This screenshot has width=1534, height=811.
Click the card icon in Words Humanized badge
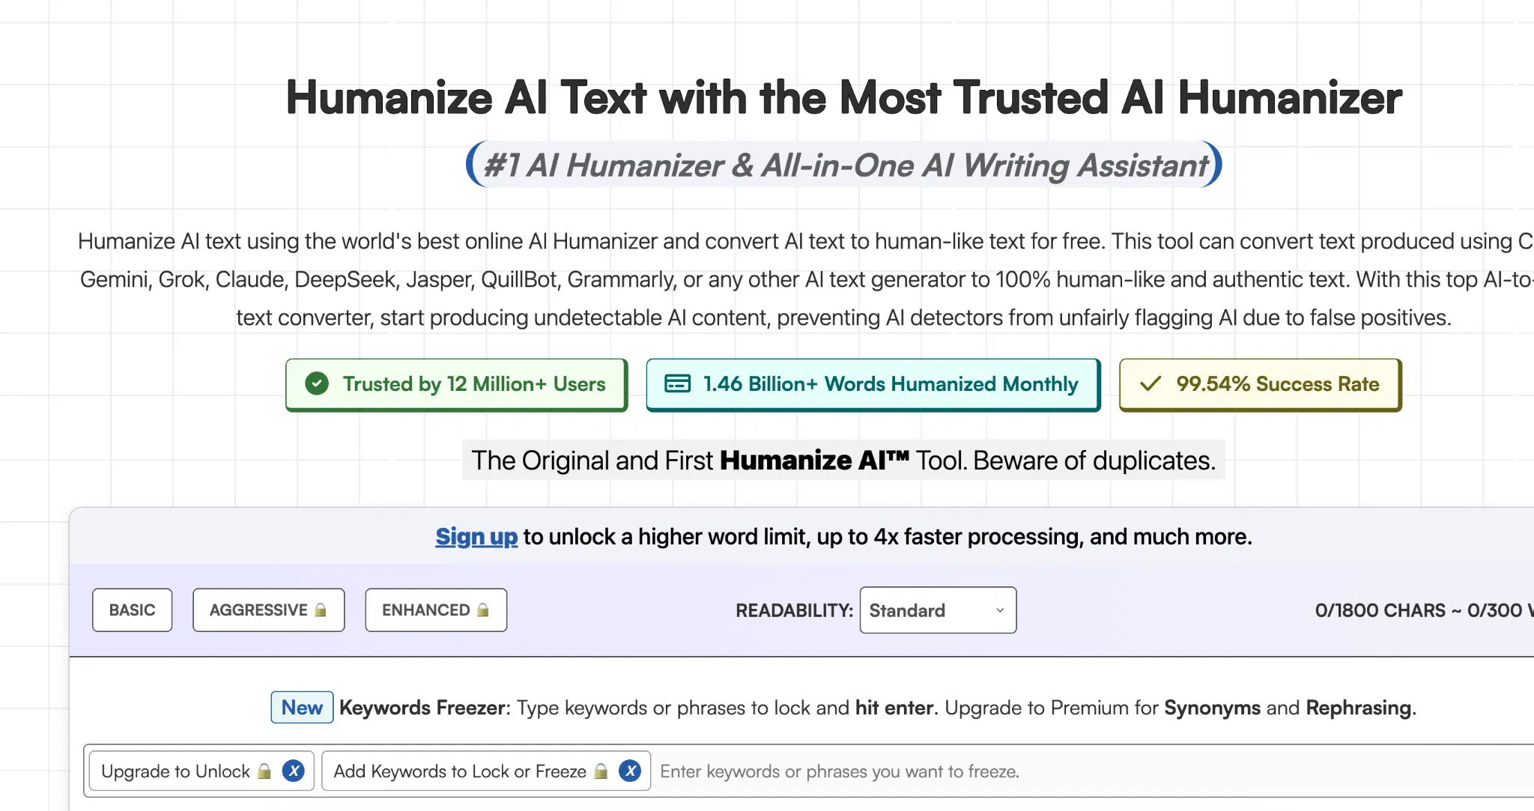tap(676, 383)
